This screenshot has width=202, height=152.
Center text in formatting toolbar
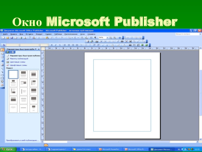[69, 45]
